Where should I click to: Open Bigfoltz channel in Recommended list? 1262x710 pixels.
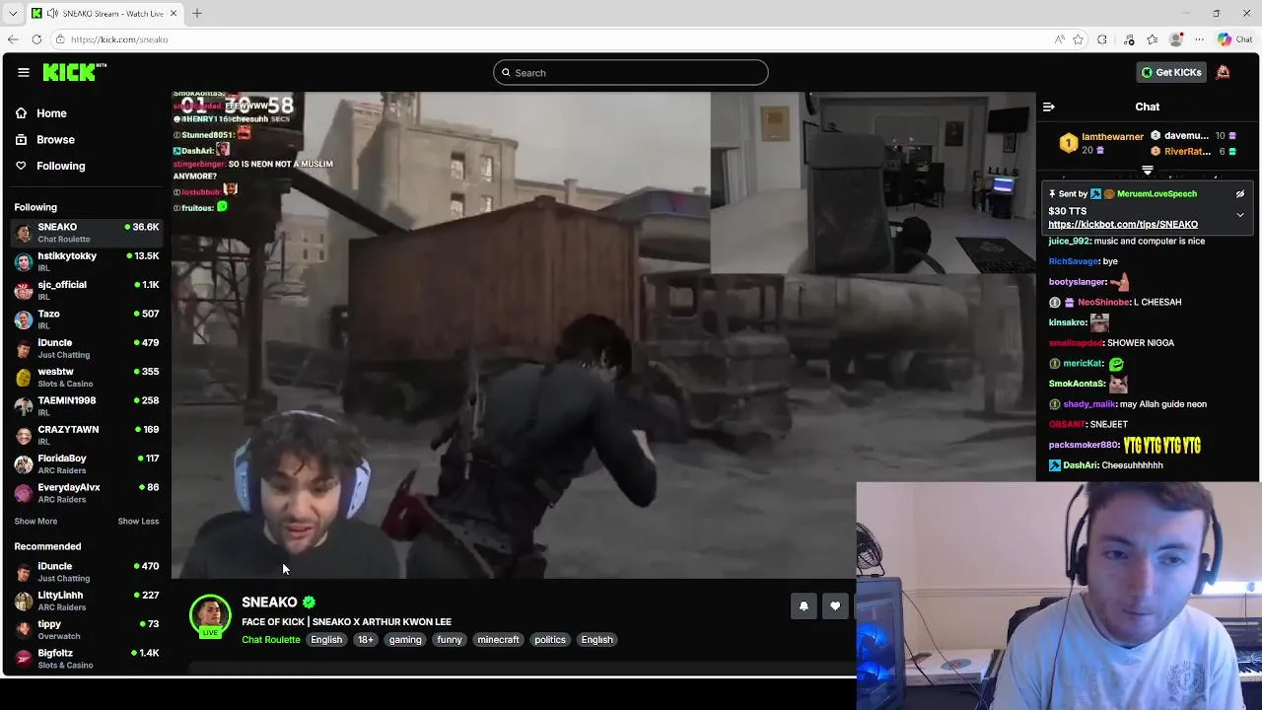tap(86, 658)
